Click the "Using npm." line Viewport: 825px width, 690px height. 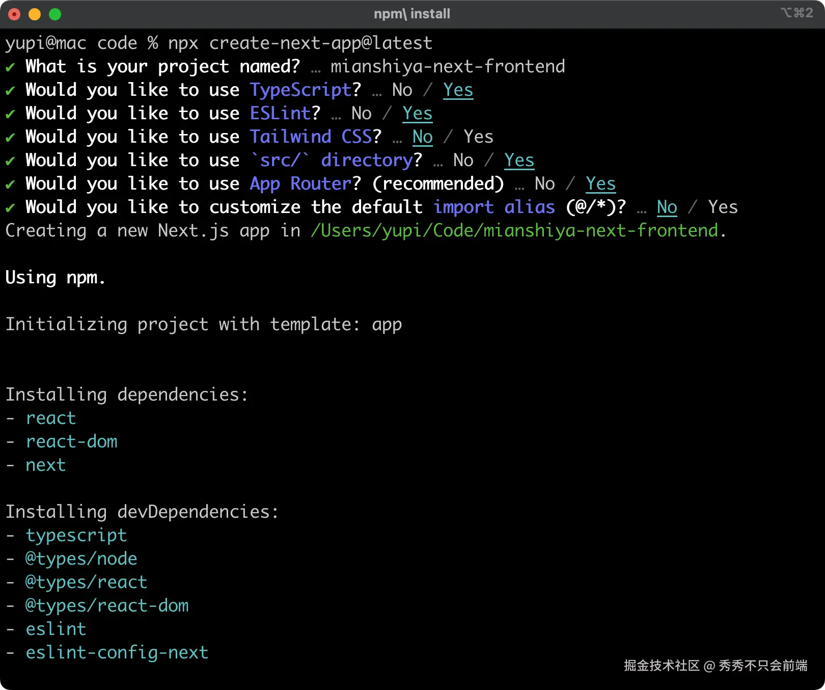tap(55, 278)
